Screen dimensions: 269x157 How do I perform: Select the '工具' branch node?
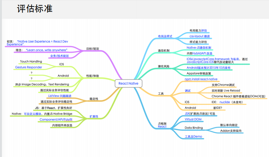[161, 94]
